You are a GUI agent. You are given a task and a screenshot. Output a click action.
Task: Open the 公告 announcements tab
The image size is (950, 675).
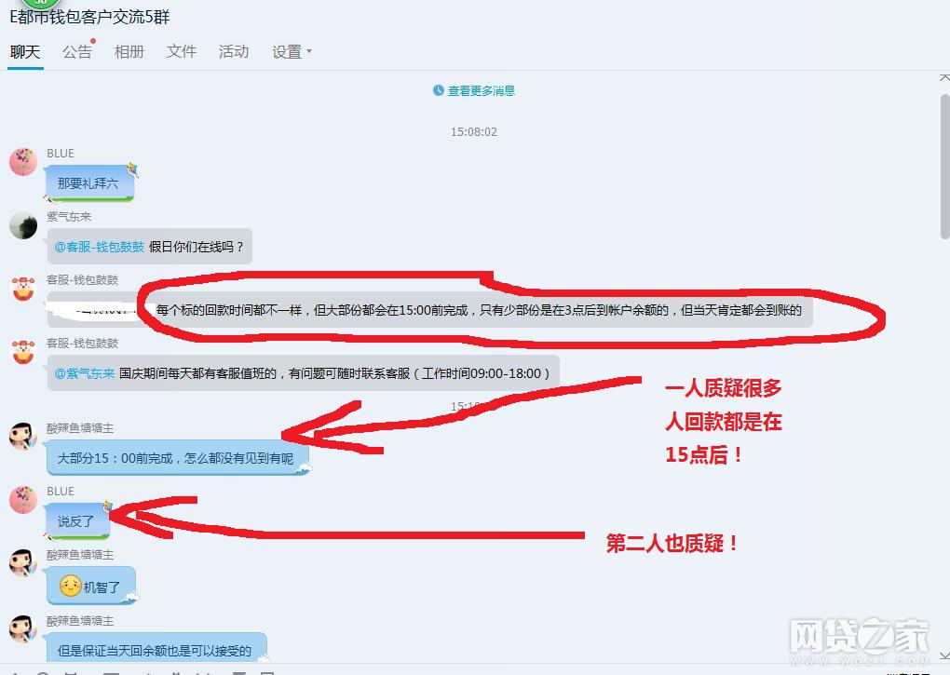[x=77, y=51]
